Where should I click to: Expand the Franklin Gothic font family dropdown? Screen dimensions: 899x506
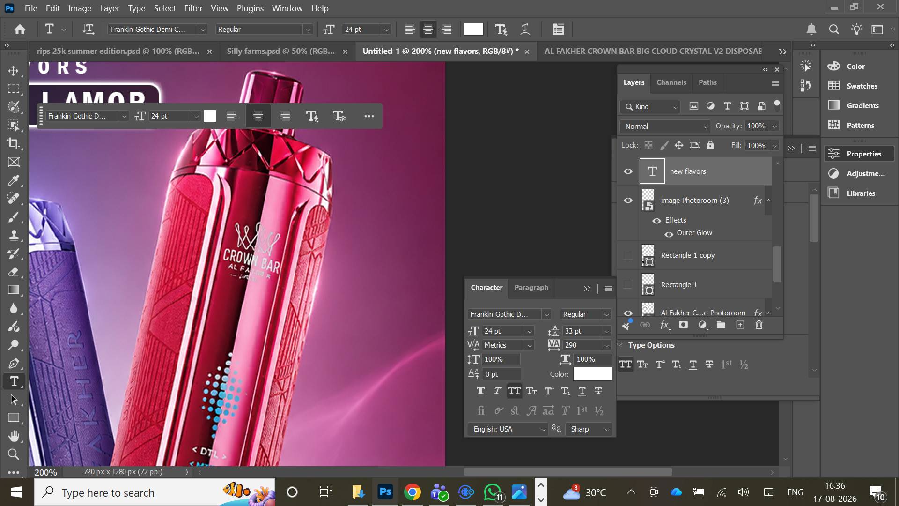(x=203, y=30)
